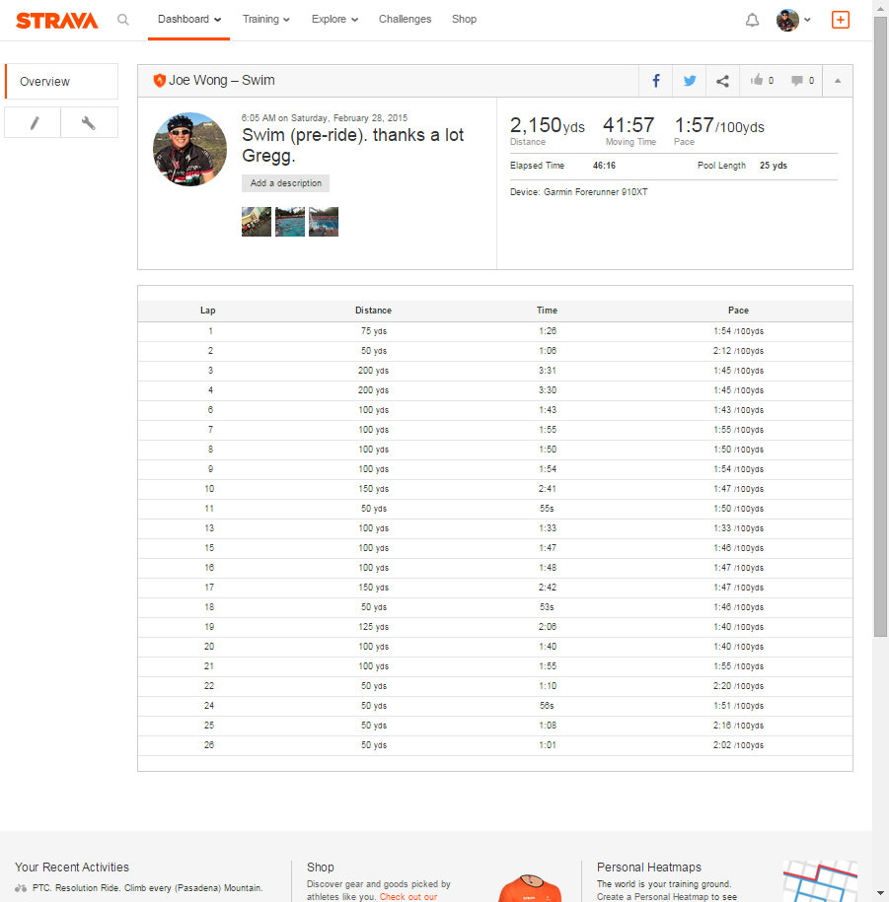Open the wrench actions menu
This screenshot has width=889, height=902.
[x=89, y=123]
